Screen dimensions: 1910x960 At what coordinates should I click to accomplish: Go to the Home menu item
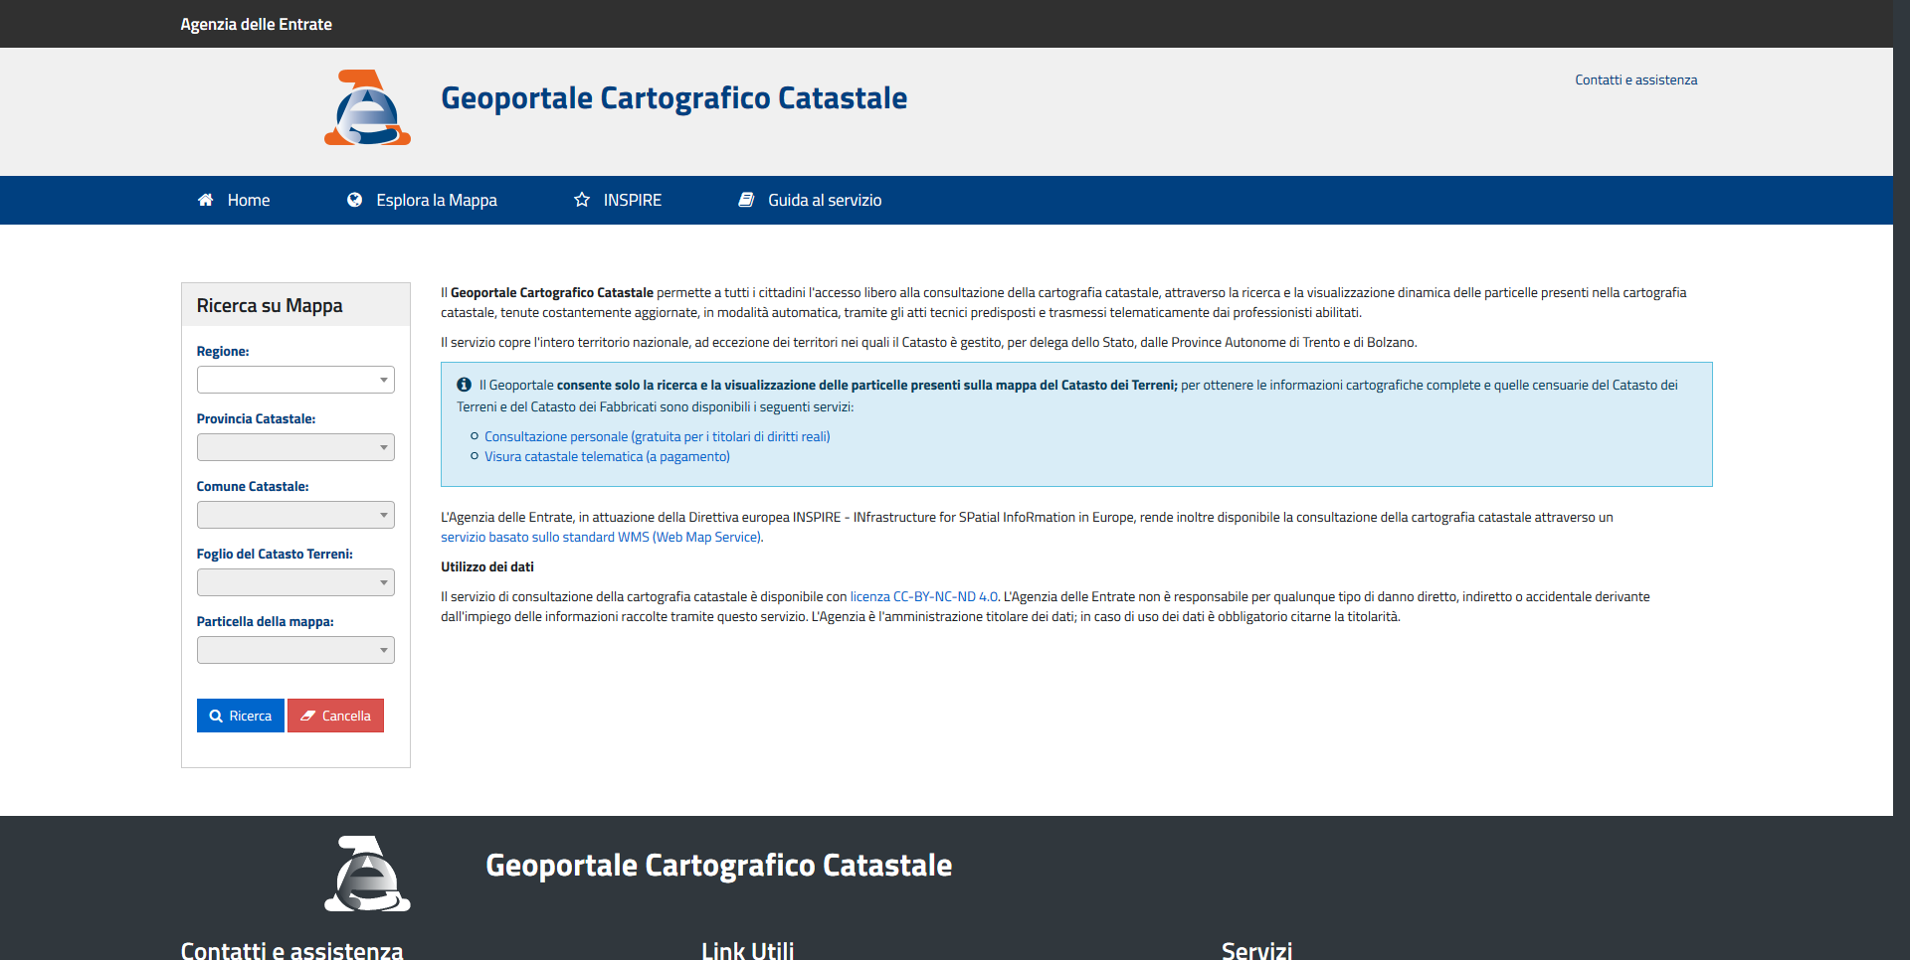234,200
